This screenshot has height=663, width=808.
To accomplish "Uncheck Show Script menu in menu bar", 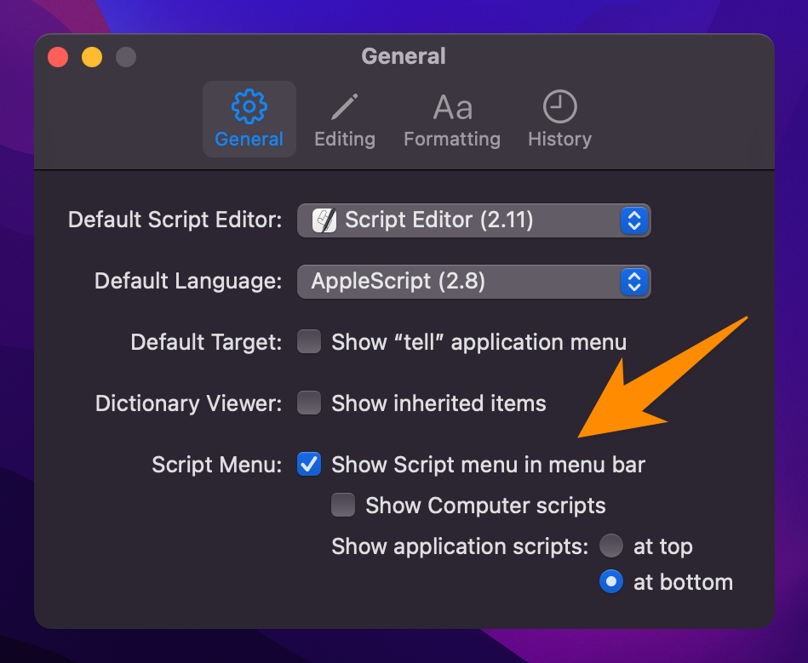I will [309, 465].
